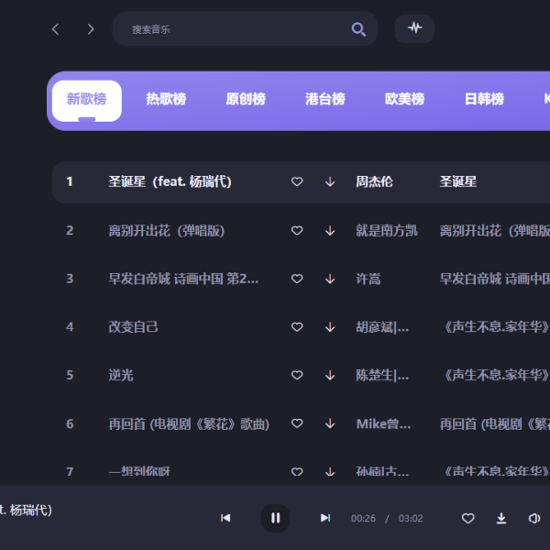
Task: Favorite the current track in player bar
Action: coord(467,518)
